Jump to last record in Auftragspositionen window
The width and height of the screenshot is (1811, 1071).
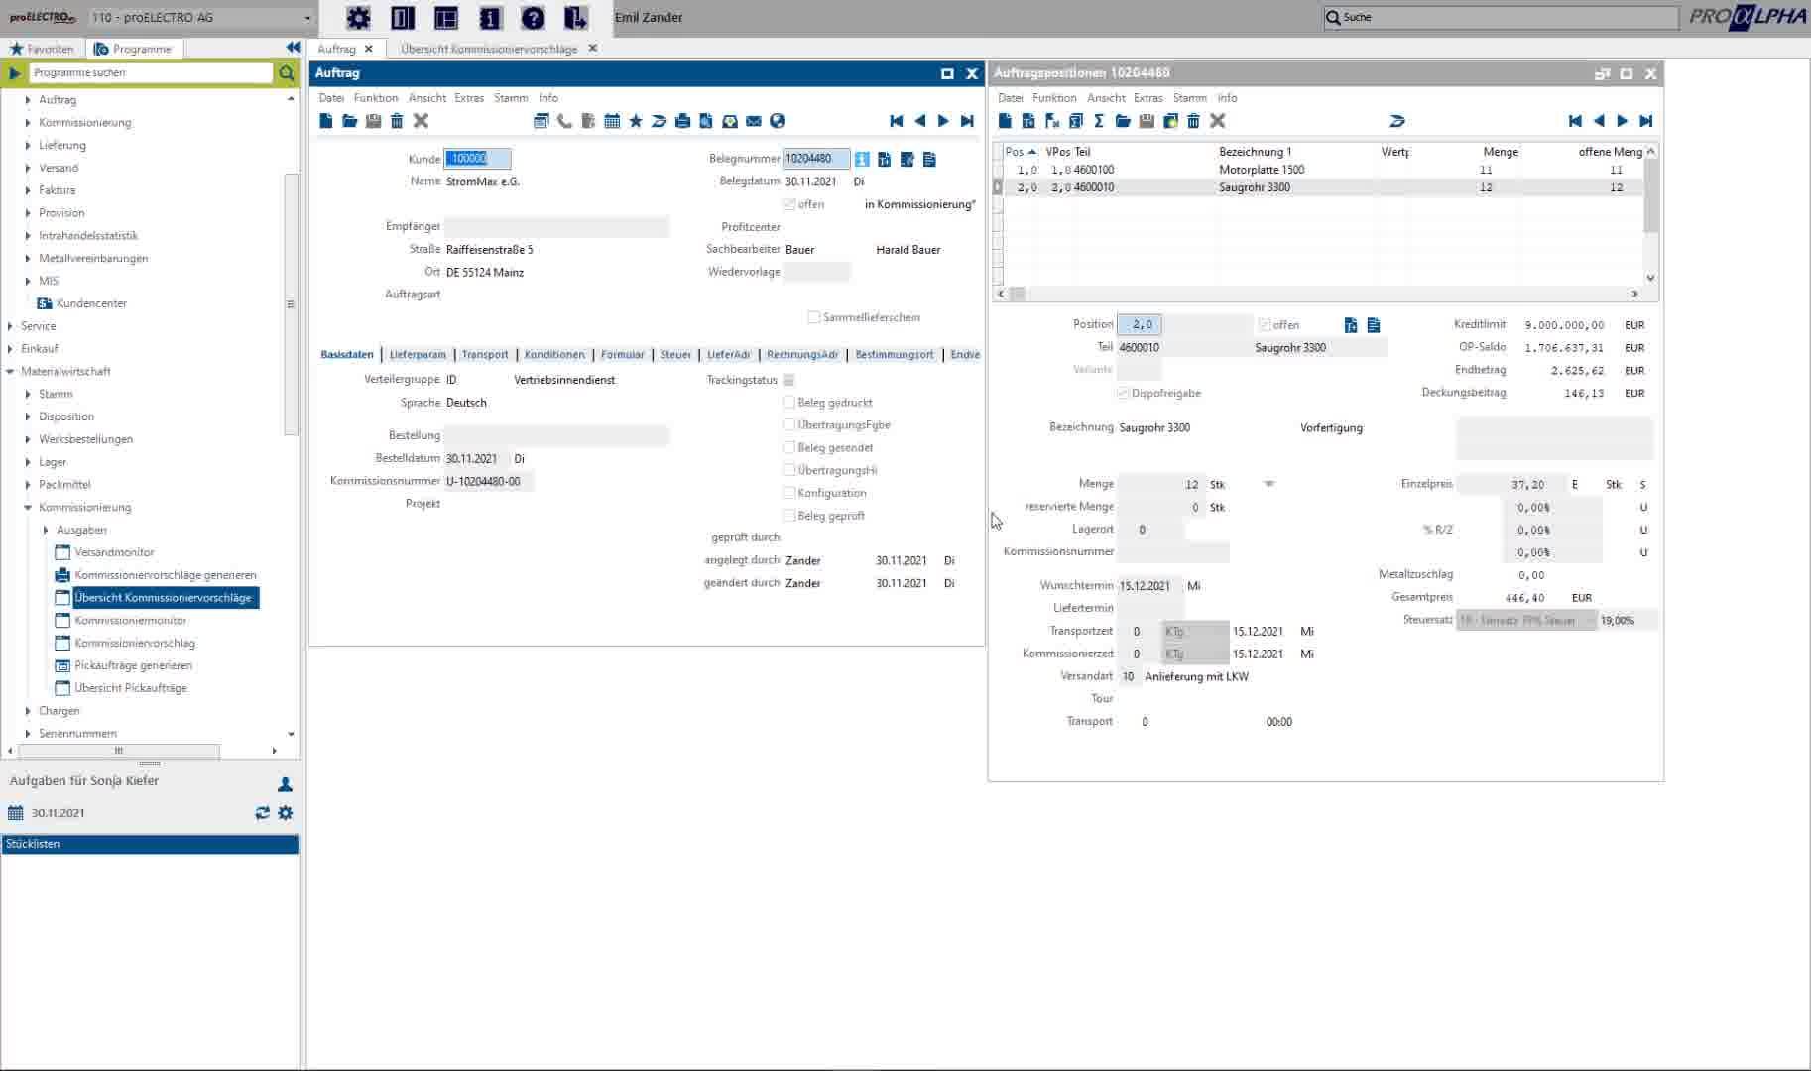click(x=1646, y=121)
